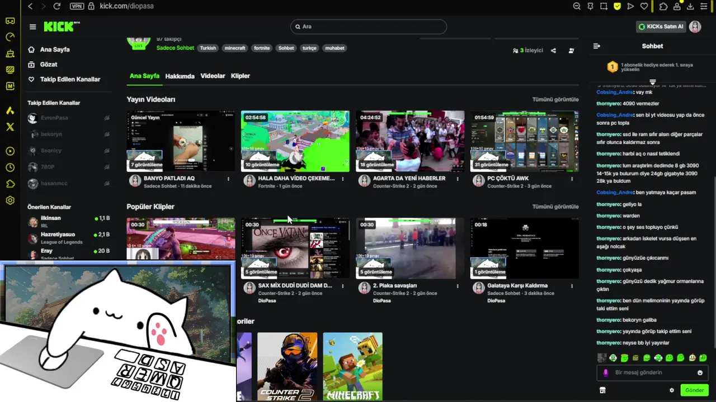Open options menu for Galataya Karşı Kaldırma
The image size is (716, 402).
[572, 286]
